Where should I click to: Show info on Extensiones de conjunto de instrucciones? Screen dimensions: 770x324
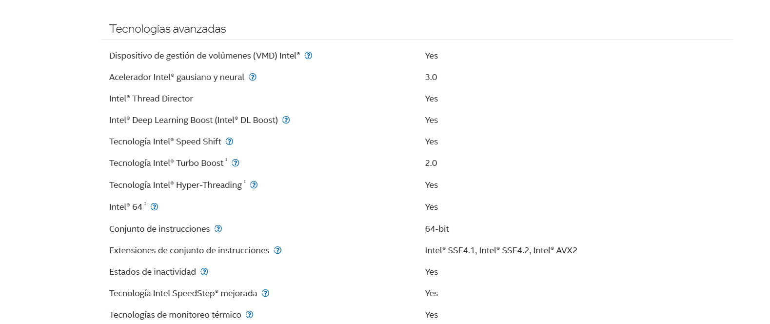click(x=277, y=250)
